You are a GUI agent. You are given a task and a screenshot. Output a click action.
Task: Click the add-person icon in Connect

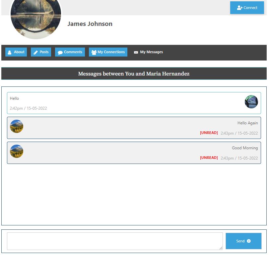tap(239, 8)
